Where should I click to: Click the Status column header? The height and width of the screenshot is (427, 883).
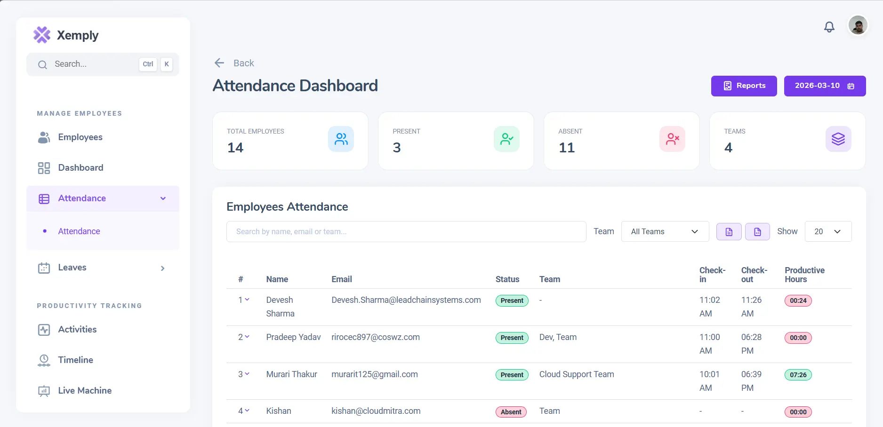507,279
